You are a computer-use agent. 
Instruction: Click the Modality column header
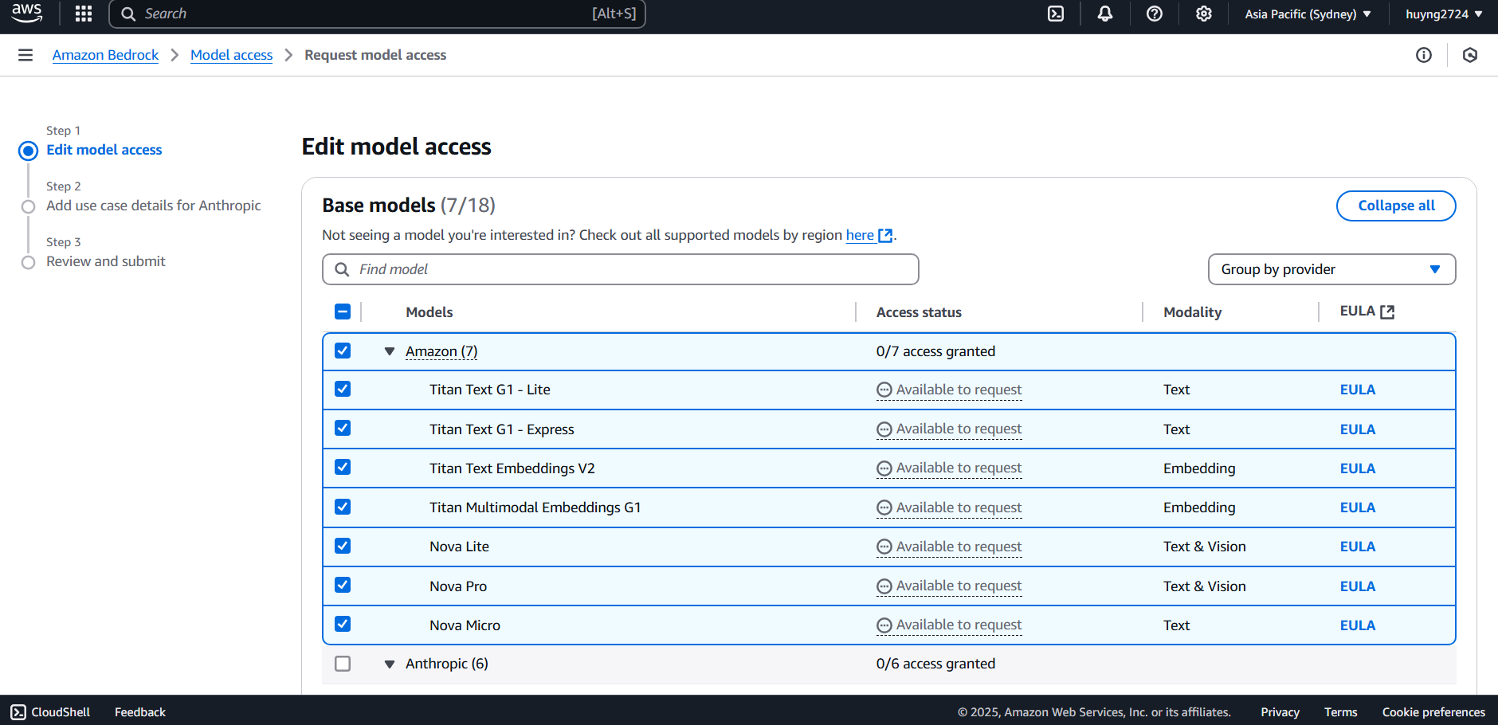[x=1192, y=312]
